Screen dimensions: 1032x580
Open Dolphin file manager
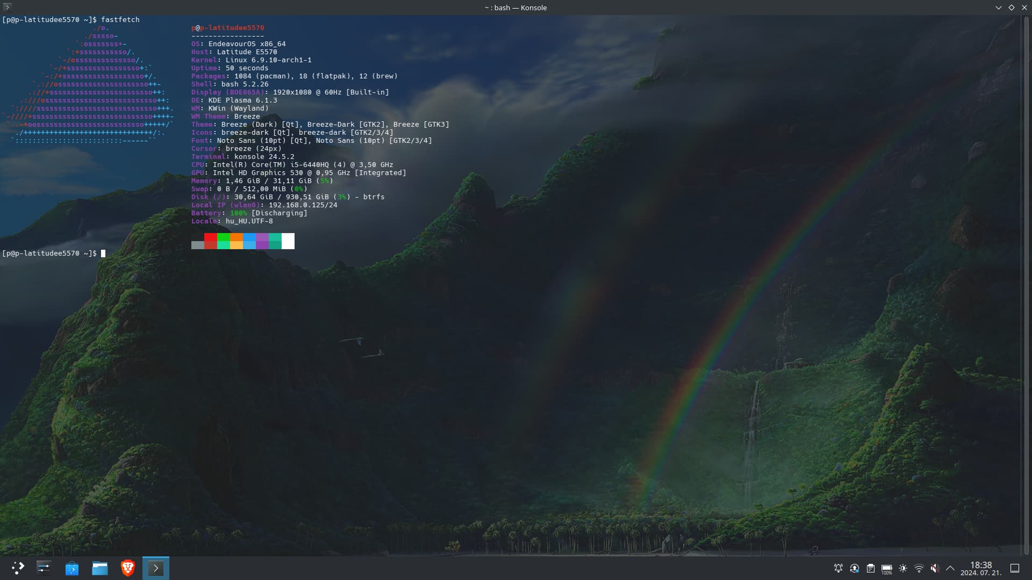(x=99, y=568)
